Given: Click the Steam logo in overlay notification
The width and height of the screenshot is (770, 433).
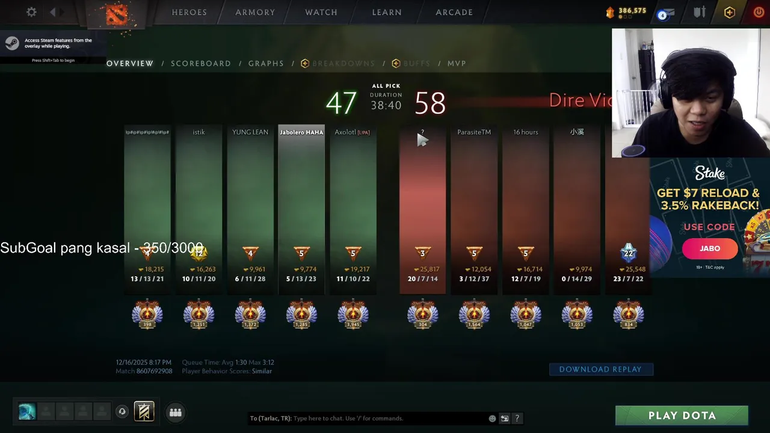Looking at the screenshot, I should (11, 43).
